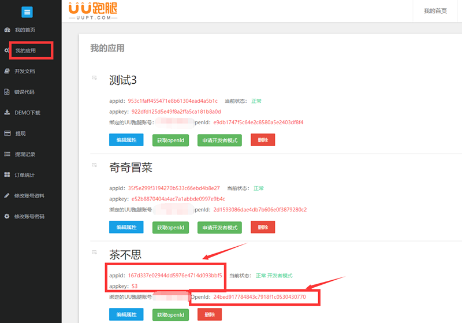Click the appkey value S3 of 茶不思
Screen dimensions: 462x323
pyautogui.click(x=135, y=286)
